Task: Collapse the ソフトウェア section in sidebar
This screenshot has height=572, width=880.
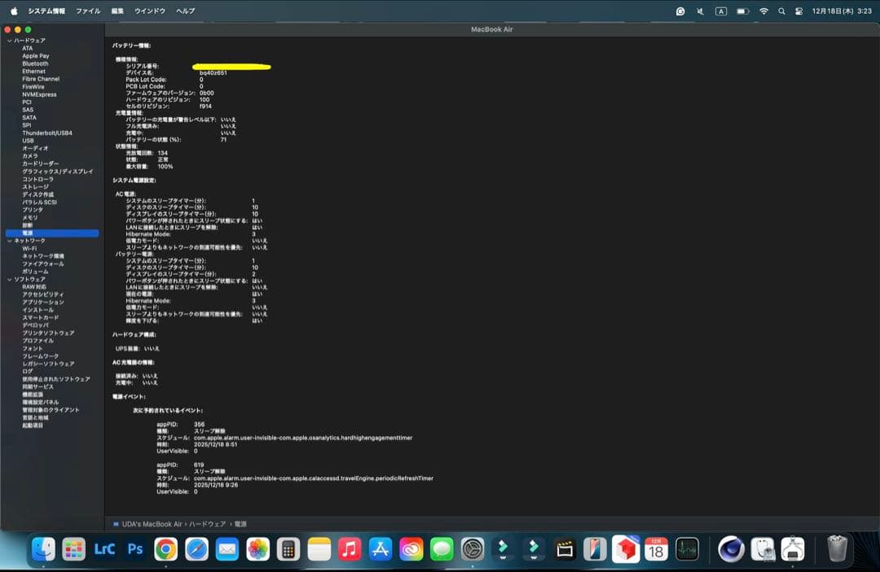Action: pos(9,279)
